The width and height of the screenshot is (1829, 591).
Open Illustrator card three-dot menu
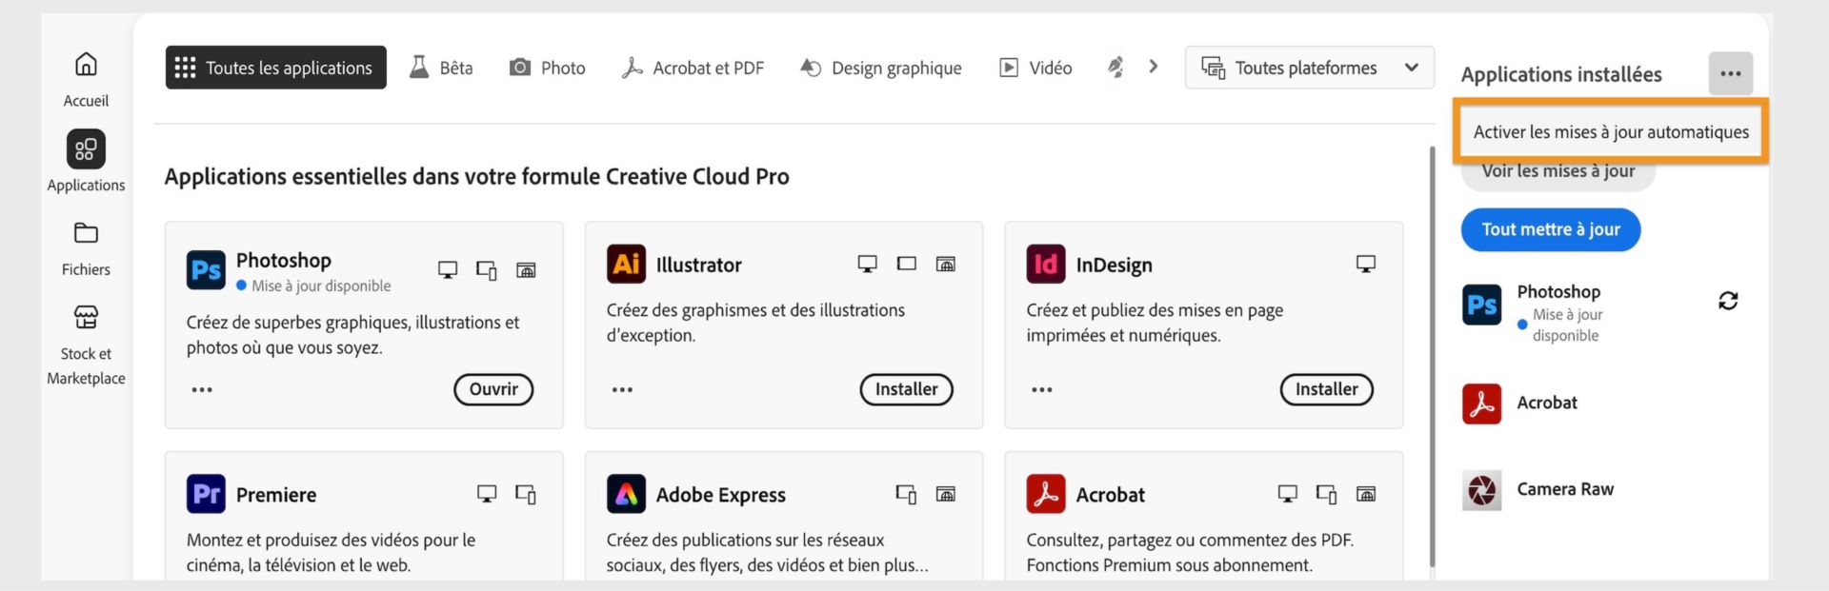pyautogui.click(x=622, y=389)
